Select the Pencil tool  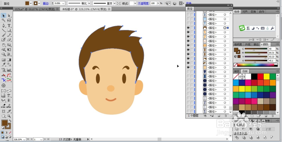tap(9, 35)
